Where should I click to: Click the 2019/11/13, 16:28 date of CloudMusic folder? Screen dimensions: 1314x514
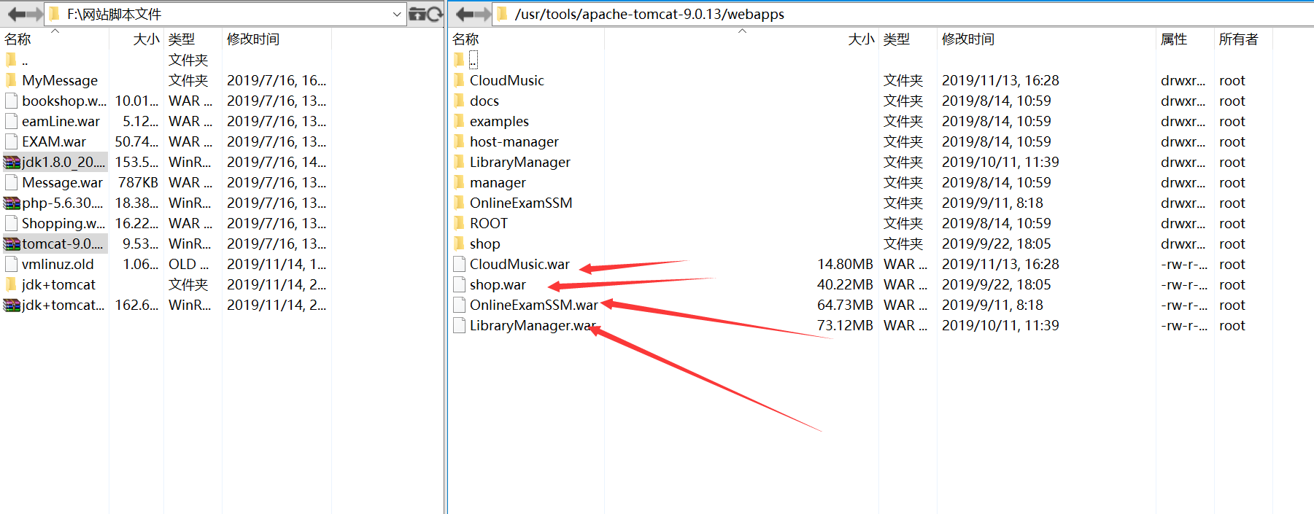pyautogui.click(x=1000, y=80)
